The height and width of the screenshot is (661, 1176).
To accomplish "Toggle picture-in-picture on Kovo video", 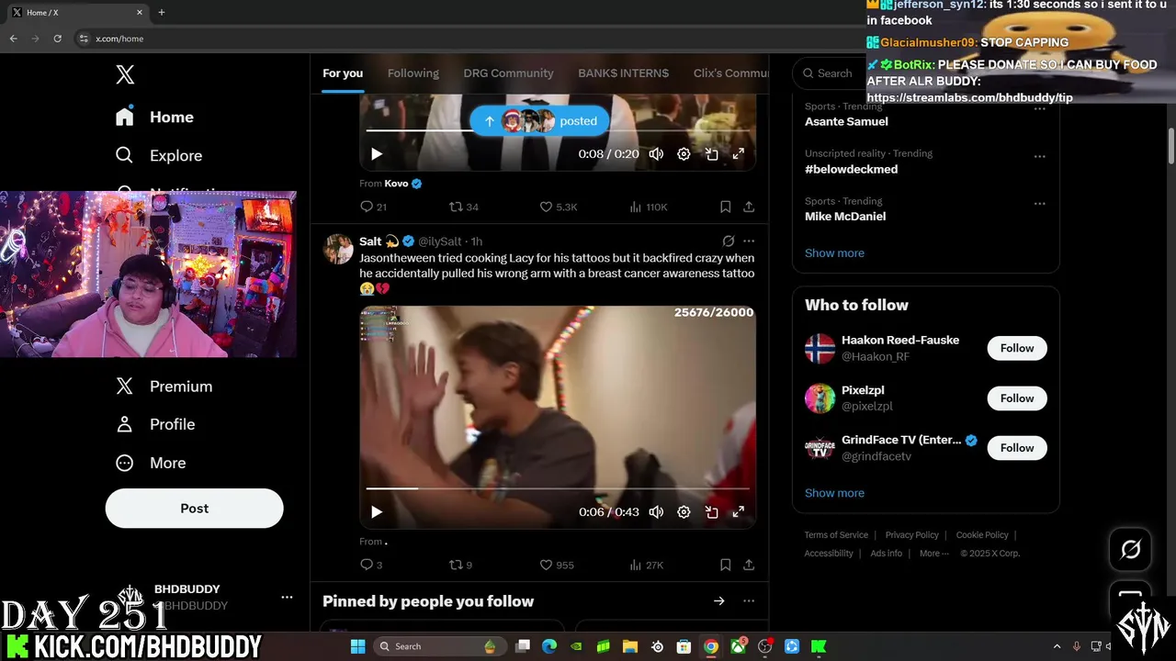I will (711, 154).
